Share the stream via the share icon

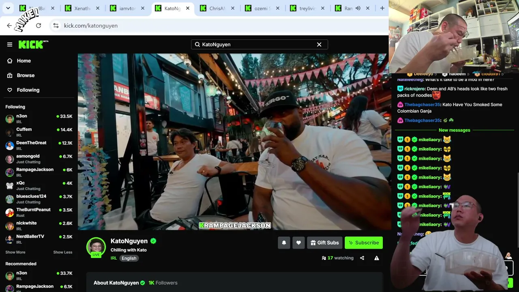pyautogui.click(x=362, y=258)
